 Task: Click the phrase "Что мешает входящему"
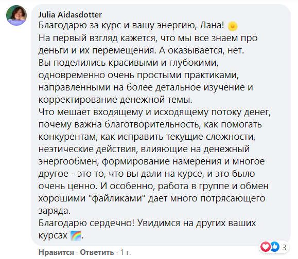point(91,113)
